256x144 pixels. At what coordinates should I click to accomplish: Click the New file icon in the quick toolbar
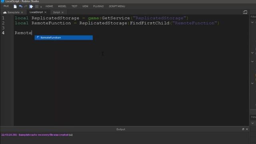point(15,6)
